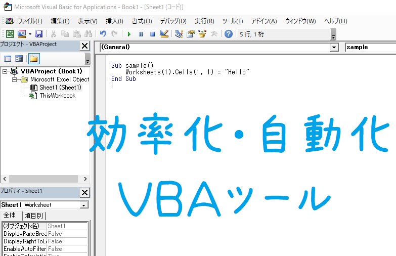396x256 pixels.
Task: Open the Properties Window toolbar icon
Action: [x=191, y=33]
